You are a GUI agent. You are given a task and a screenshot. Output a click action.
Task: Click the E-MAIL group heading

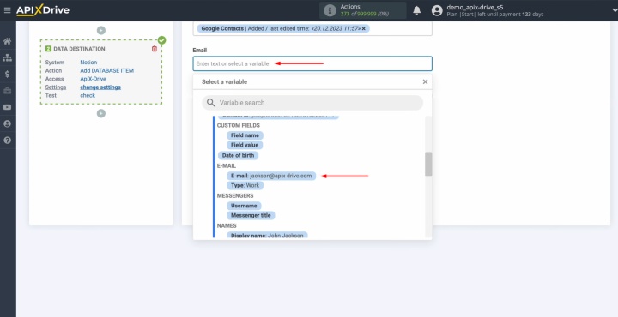point(227,166)
